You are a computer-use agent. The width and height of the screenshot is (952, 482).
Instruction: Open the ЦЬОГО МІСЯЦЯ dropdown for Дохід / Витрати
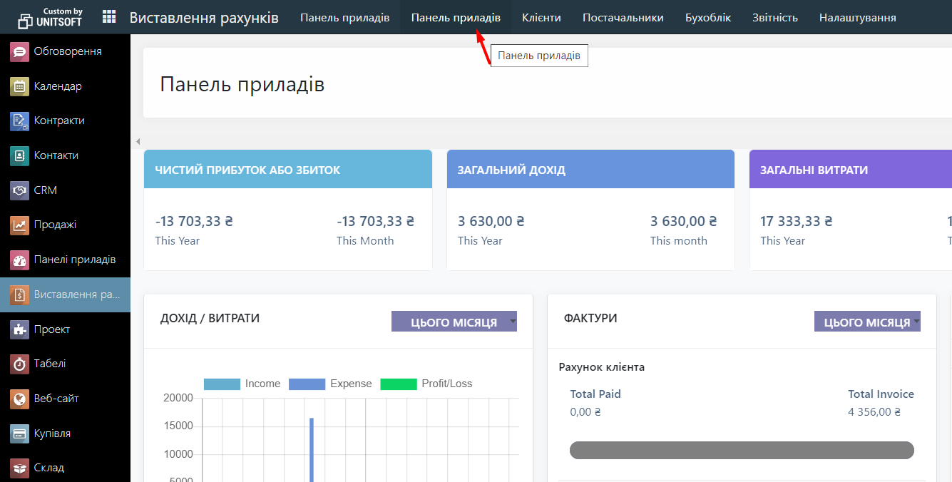tap(454, 322)
